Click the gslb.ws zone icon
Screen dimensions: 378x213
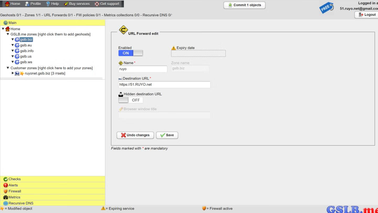pyautogui.click(x=17, y=62)
